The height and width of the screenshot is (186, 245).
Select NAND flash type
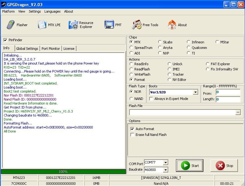[131, 99]
